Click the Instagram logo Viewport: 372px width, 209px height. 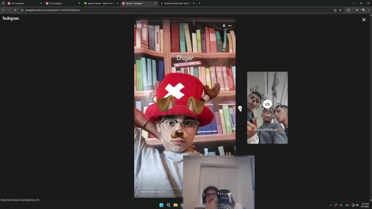pos(11,19)
